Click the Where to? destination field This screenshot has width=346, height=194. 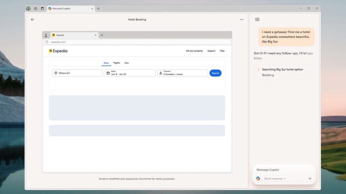[x=77, y=73]
